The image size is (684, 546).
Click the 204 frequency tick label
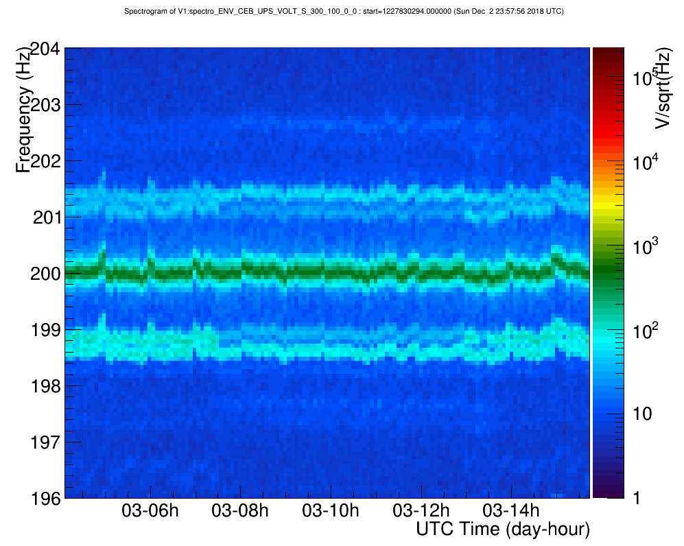45,49
